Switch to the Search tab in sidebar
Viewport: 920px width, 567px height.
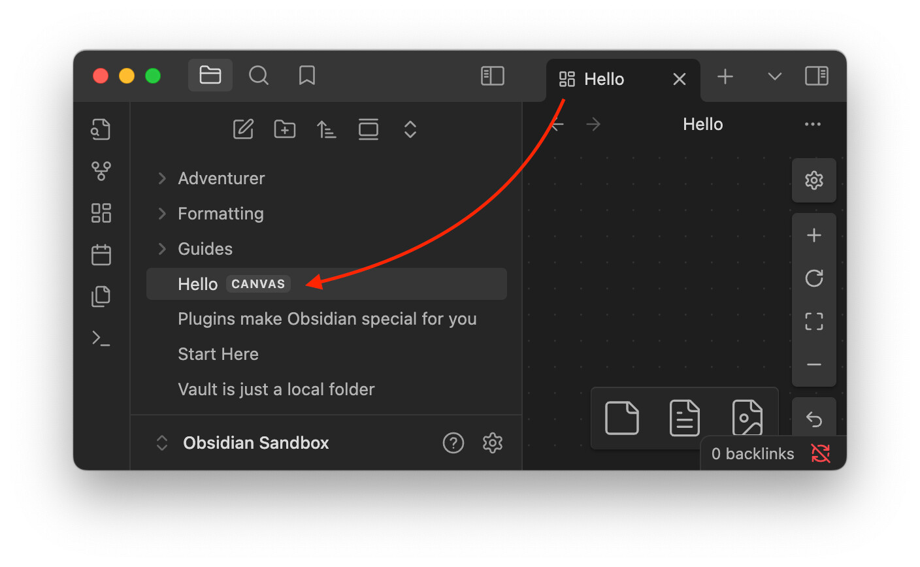[259, 76]
